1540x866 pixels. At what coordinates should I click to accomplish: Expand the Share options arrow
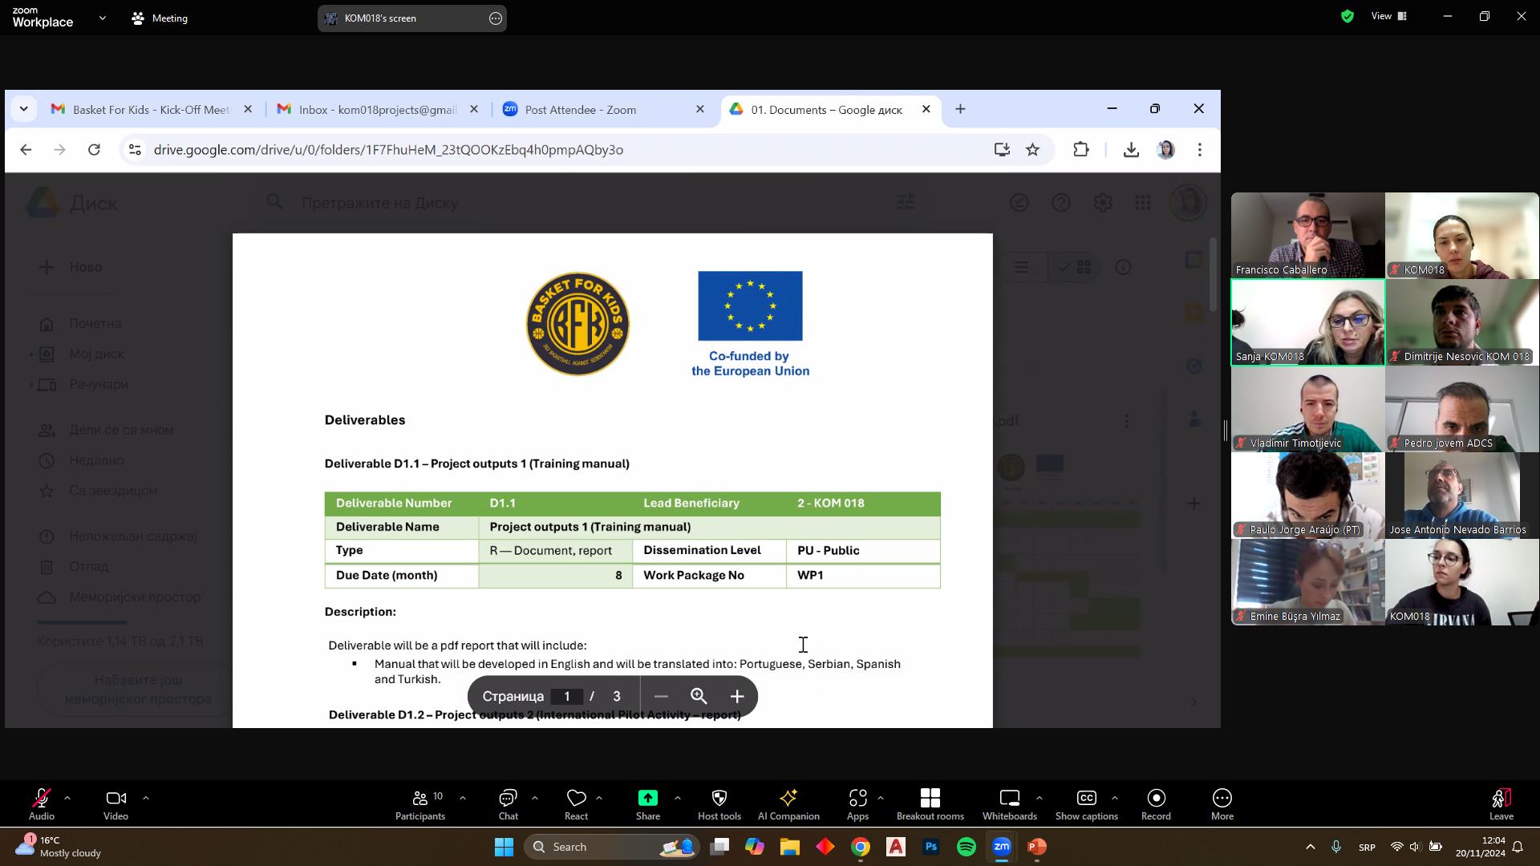(x=678, y=798)
